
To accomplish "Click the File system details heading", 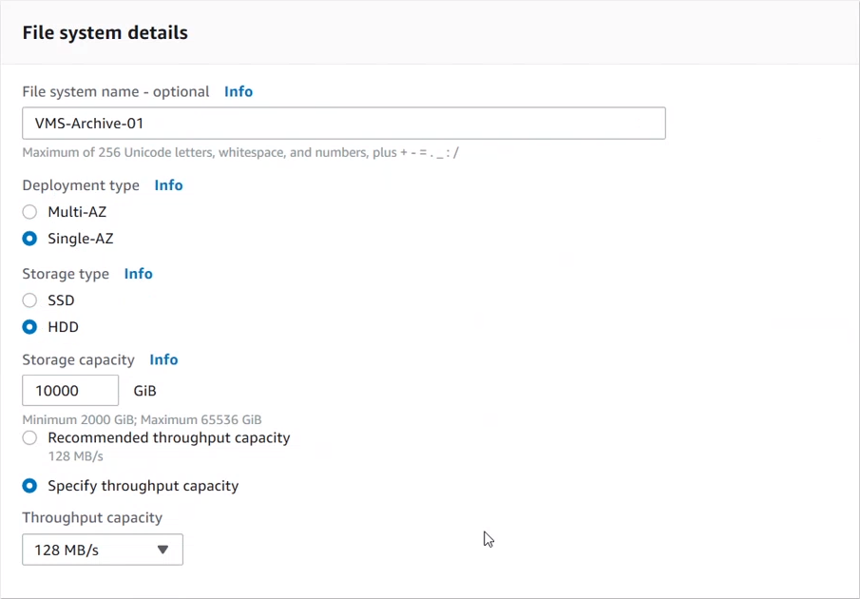I will [x=105, y=32].
